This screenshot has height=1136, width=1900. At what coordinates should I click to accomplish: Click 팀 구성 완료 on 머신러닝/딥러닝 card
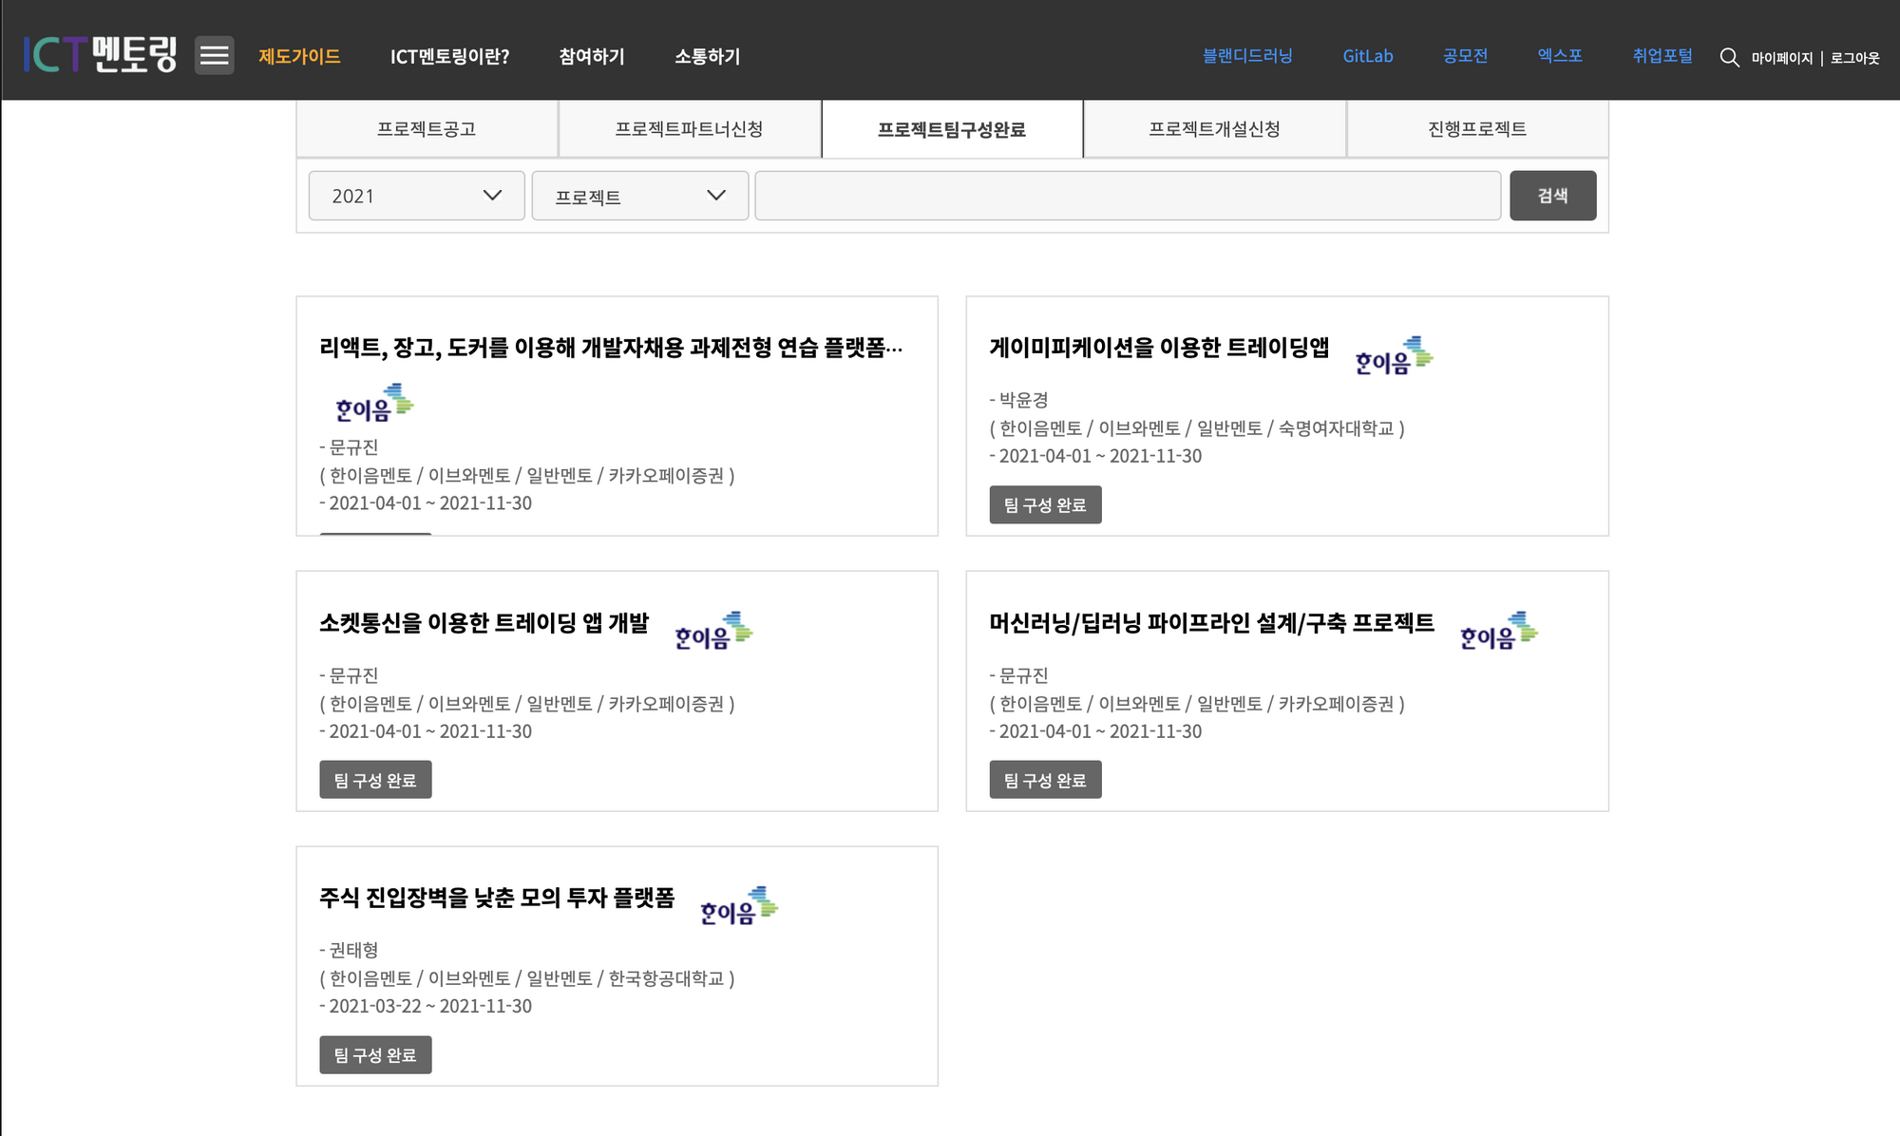click(1045, 780)
